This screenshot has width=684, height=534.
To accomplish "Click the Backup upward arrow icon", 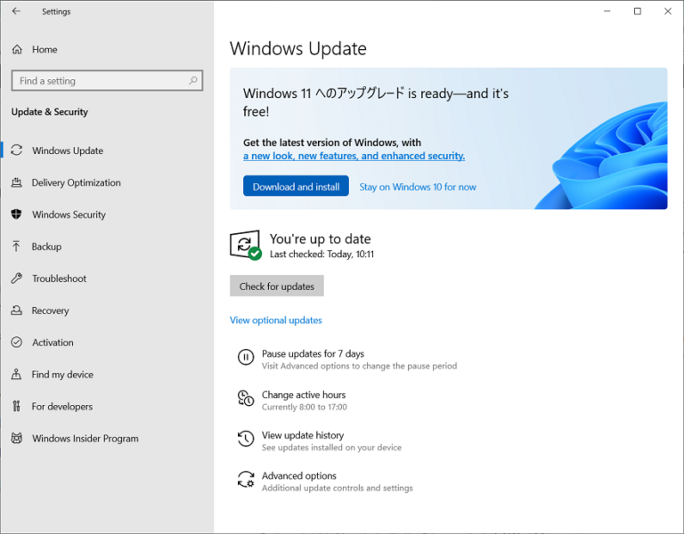I will (x=17, y=247).
